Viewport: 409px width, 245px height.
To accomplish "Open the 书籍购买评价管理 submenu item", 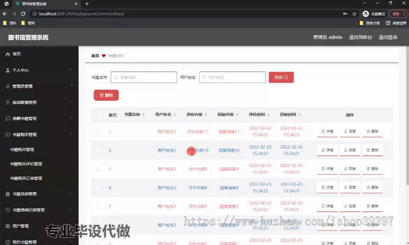I will (26, 164).
